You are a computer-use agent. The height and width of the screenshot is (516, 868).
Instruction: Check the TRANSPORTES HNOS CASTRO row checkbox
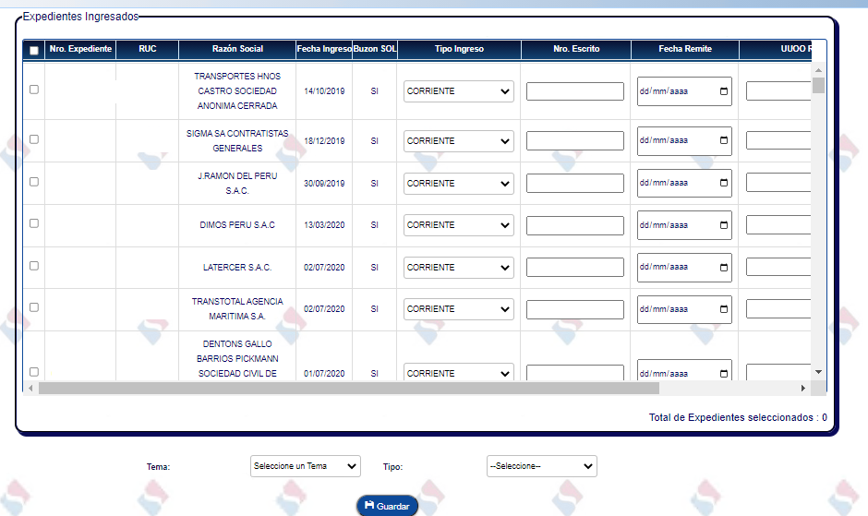click(x=34, y=90)
